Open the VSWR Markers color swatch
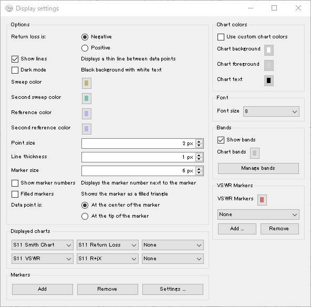Viewport: 311px width, 307px height. coord(262,200)
